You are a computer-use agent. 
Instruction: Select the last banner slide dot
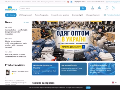coord(78,59)
